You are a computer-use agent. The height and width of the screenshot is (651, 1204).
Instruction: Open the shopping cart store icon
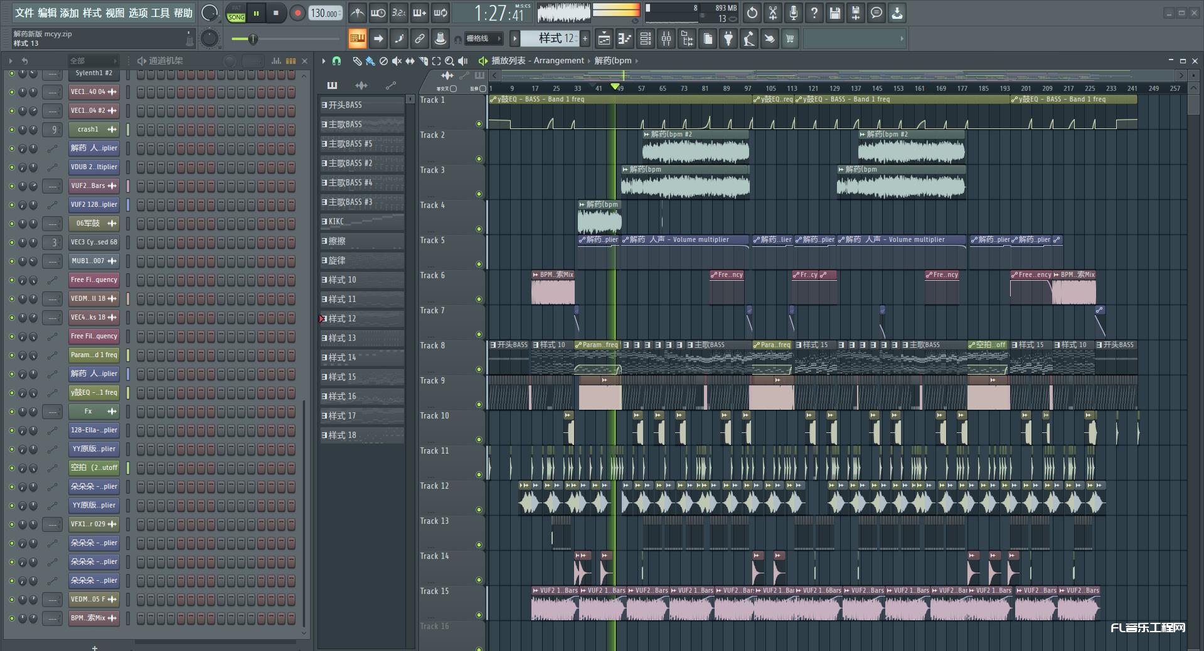[790, 39]
